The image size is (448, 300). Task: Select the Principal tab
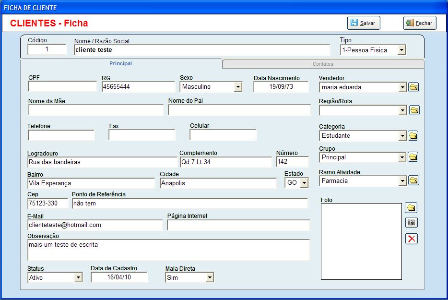[120, 63]
